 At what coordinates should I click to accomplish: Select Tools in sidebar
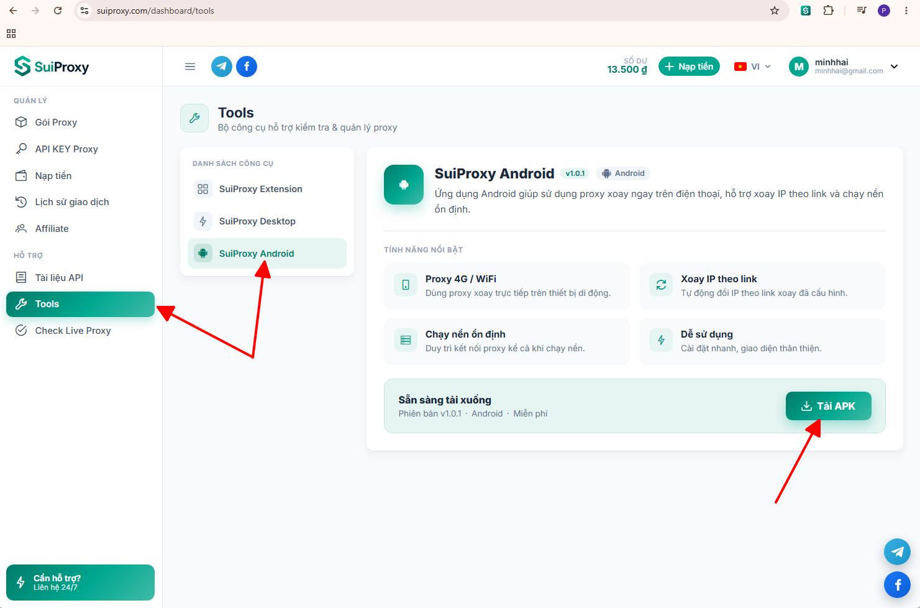pos(80,304)
